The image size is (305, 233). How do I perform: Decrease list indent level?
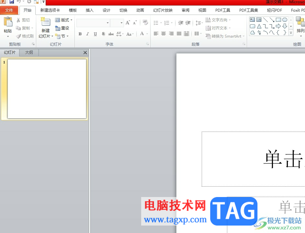point(181,23)
